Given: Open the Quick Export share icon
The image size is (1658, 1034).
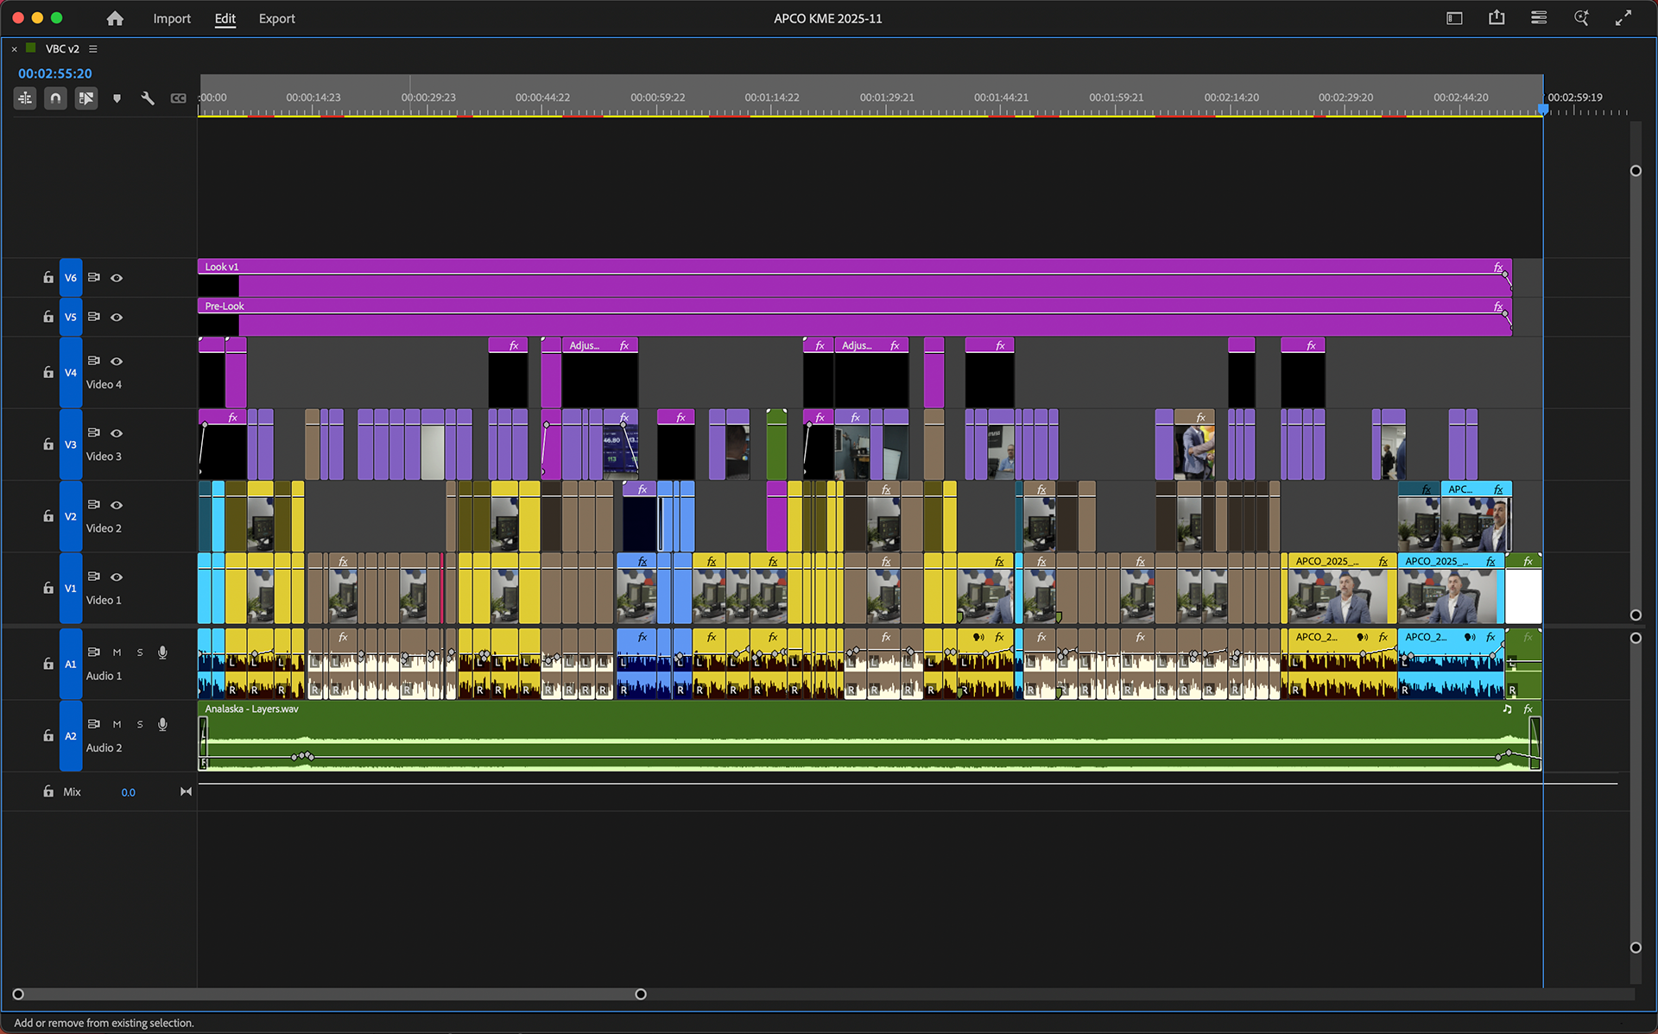Looking at the screenshot, I should click(x=1497, y=18).
